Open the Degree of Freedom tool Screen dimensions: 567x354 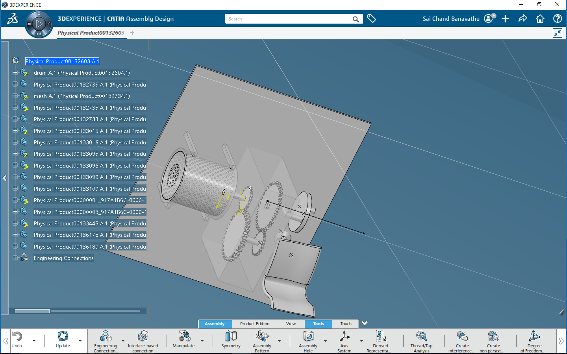pos(534,341)
